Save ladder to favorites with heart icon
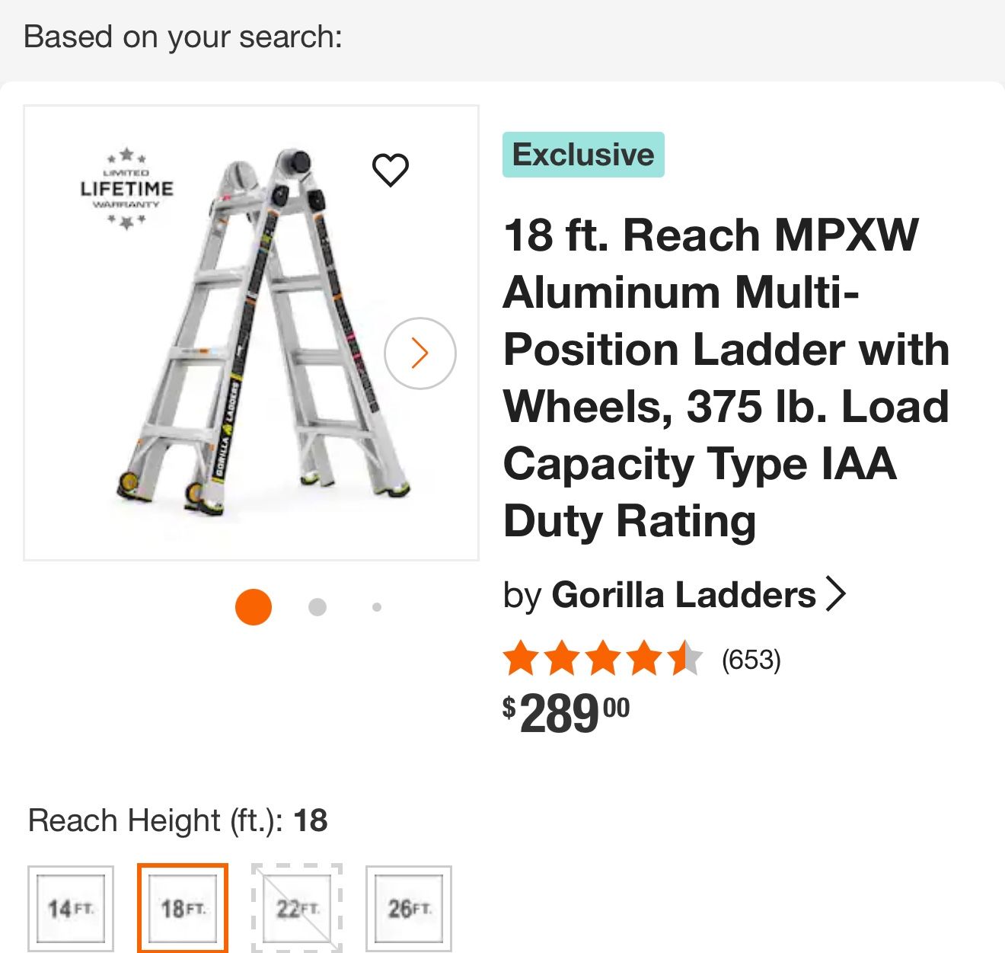The height and width of the screenshot is (953, 1005). tap(391, 170)
